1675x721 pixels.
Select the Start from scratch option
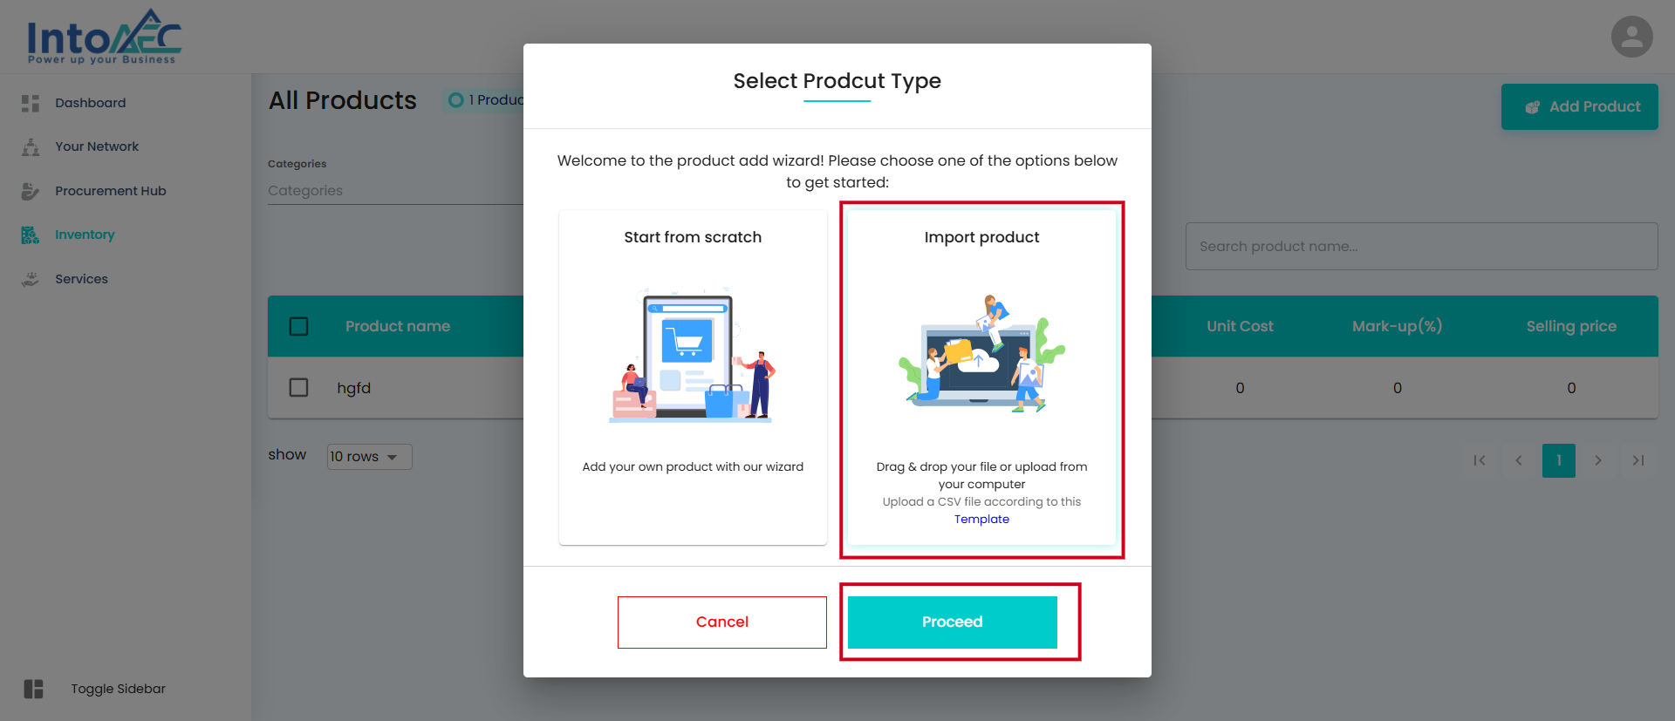pos(693,377)
